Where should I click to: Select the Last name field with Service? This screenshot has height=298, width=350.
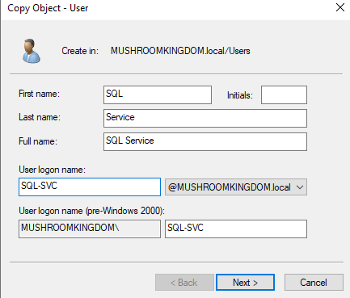pyautogui.click(x=205, y=118)
